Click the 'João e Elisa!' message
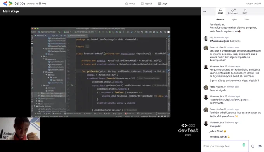This screenshot has width=264, height=152. click(x=217, y=131)
